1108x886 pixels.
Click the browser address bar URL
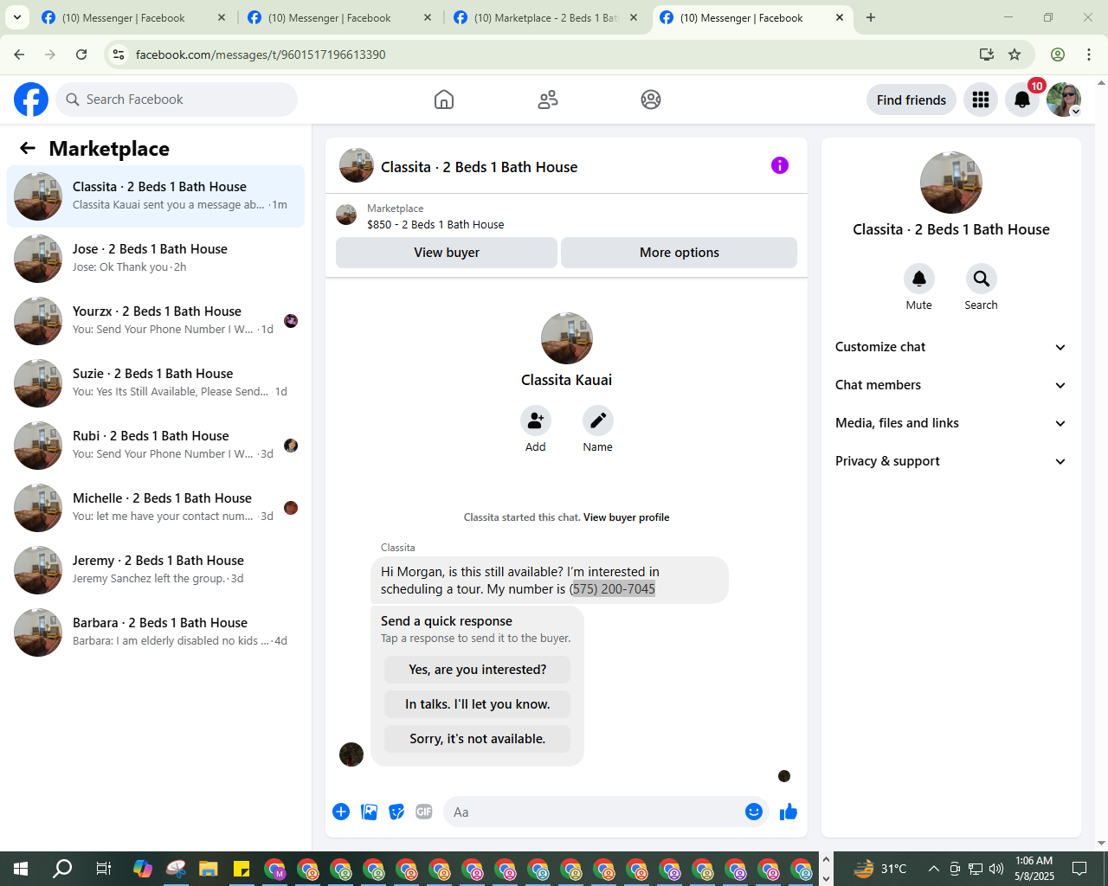pos(261,55)
